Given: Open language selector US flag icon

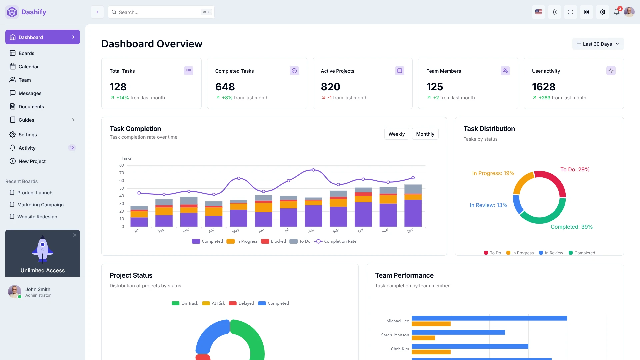Looking at the screenshot, I should point(539,12).
